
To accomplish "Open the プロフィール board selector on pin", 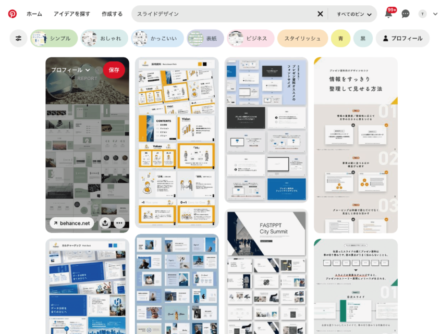I will point(70,70).
